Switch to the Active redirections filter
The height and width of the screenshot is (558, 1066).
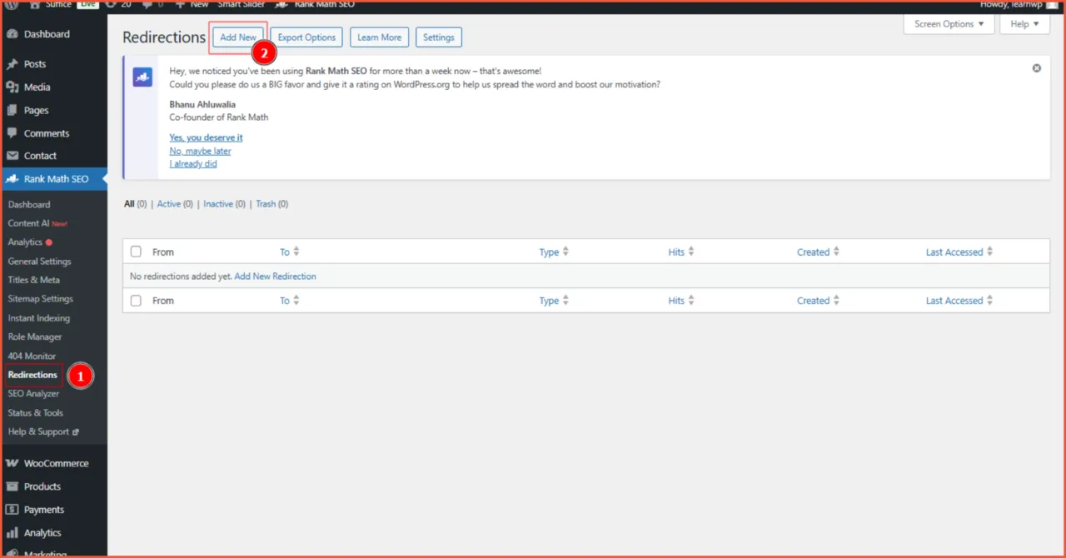click(169, 204)
